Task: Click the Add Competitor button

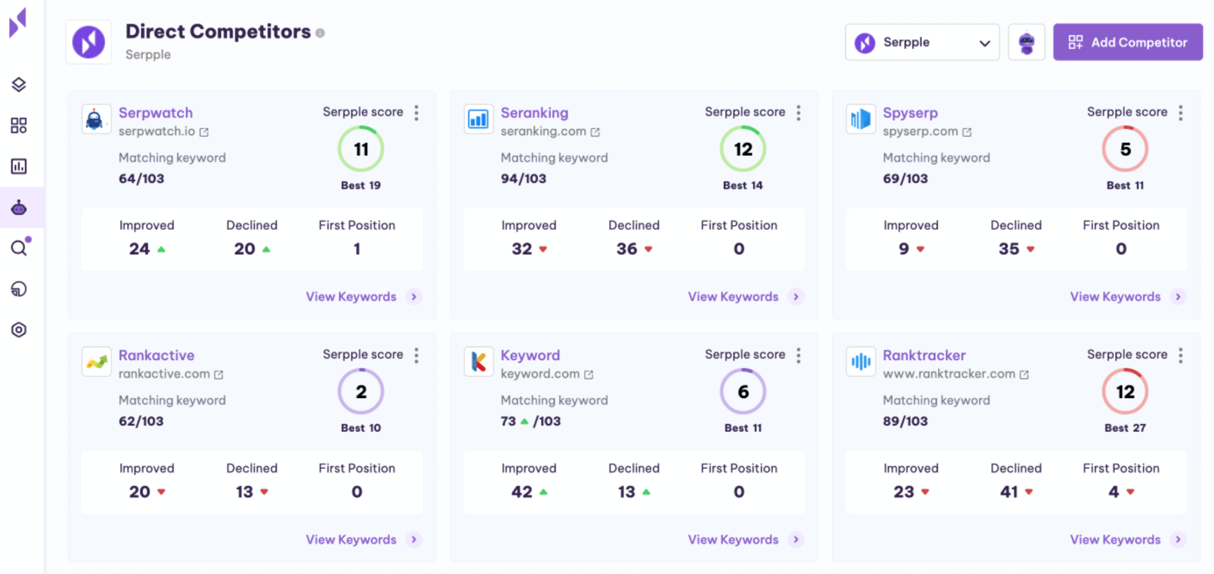Action: [1128, 42]
